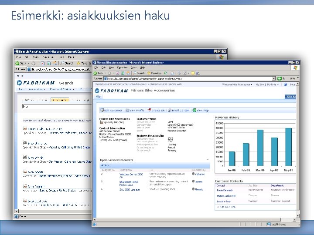Open Tools menu in Fitness Bike Accessories window
Image resolution: width=314 pixels, height=235 pixels.
click(x=133, y=67)
